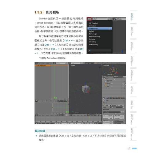The height and width of the screenshot is (154, 160).
Task: Delete layout with X icon beside Default
Action: [x=111, y=19]
